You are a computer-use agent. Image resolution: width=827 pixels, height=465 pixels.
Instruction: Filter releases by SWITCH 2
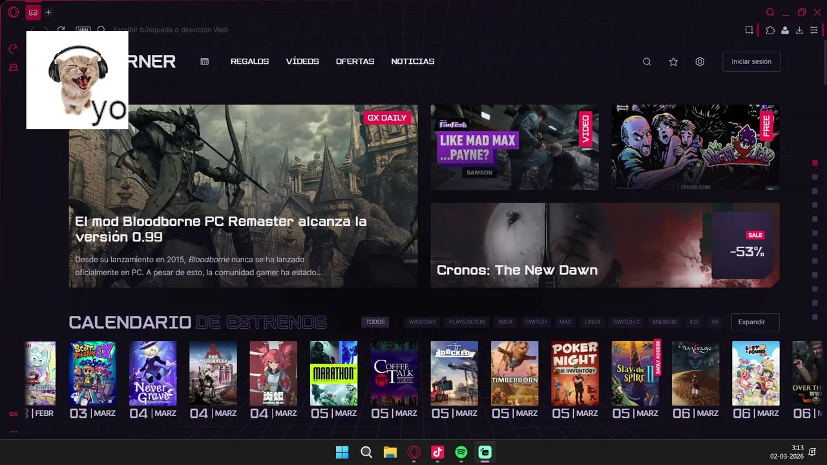coord(626,322)
